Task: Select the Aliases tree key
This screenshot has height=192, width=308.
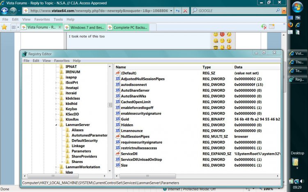Action: point(77,130)
